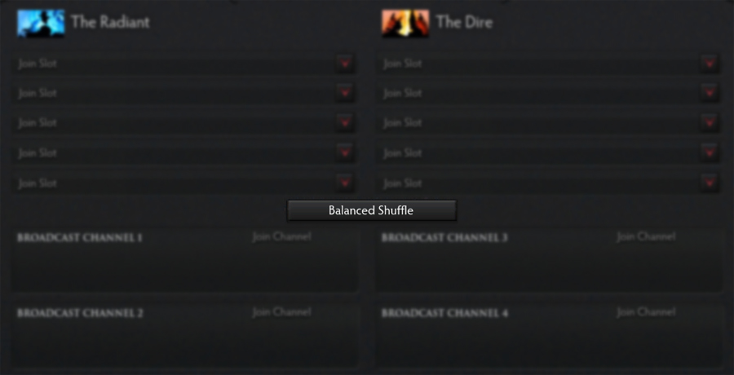Open the fifth Radiant slot's red arrow dropdown

pos(344,183)
